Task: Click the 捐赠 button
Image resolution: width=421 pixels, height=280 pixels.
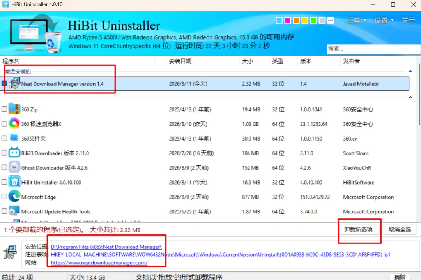Action: [400, 277]
